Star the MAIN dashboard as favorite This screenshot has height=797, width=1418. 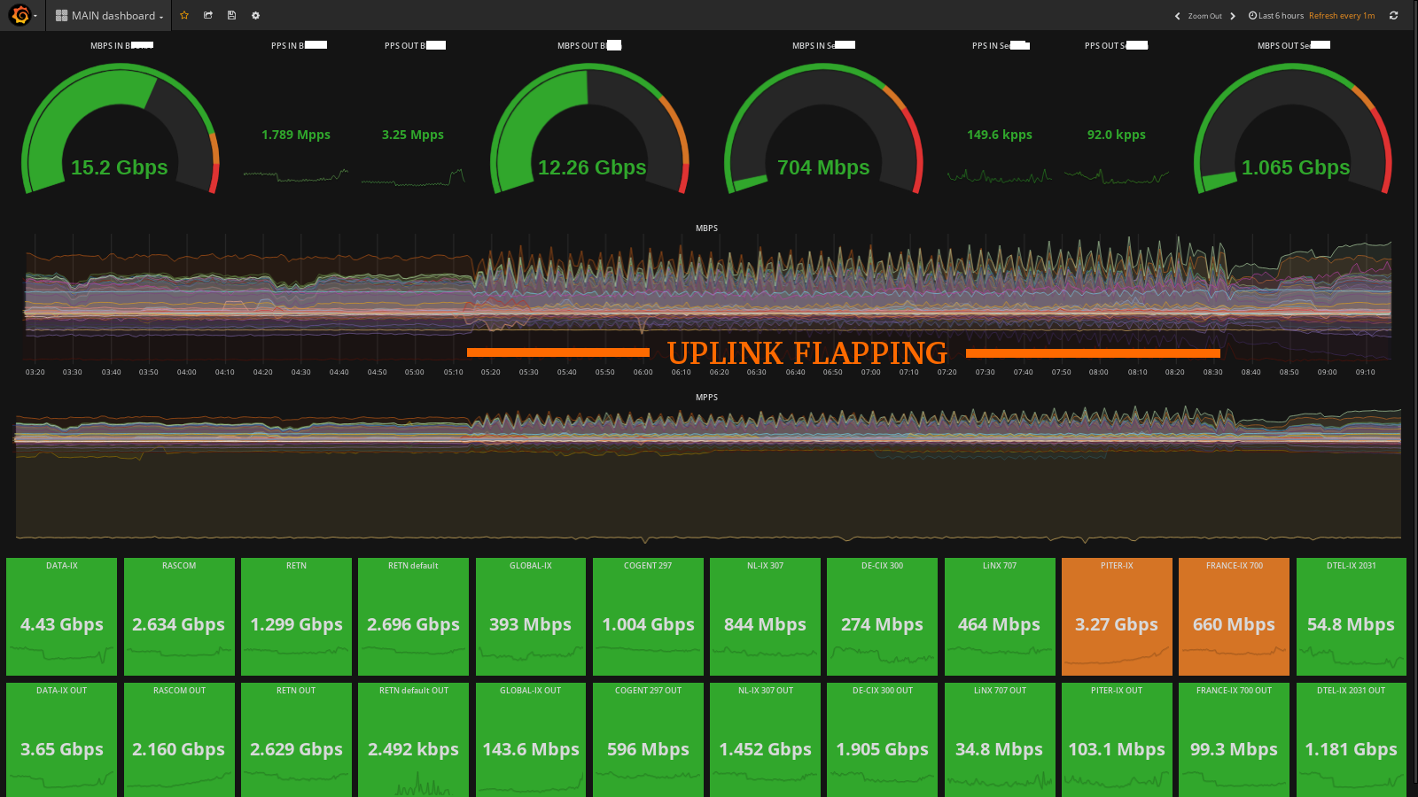pos(183,15)
